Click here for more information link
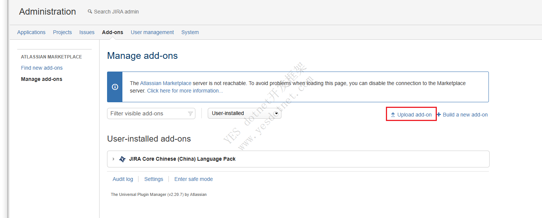Screen dimensions: 542x218 (x=185, y=91)
